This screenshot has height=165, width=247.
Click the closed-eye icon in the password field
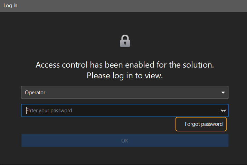223,111
